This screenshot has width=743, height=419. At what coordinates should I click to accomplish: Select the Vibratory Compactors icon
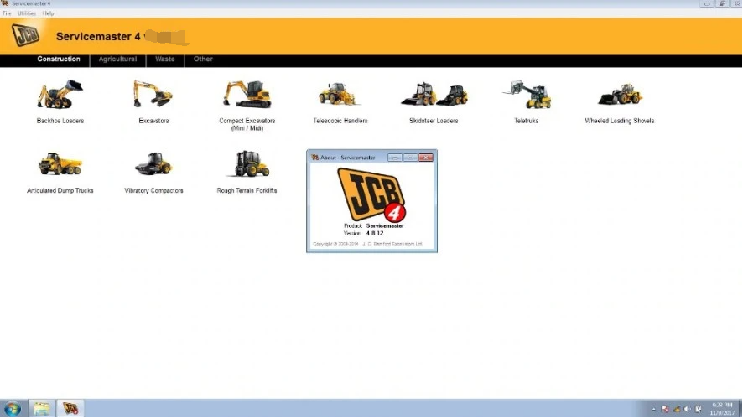[x=153, y=163]
